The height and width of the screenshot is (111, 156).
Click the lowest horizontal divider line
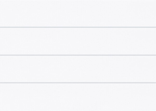coord(78,83)
